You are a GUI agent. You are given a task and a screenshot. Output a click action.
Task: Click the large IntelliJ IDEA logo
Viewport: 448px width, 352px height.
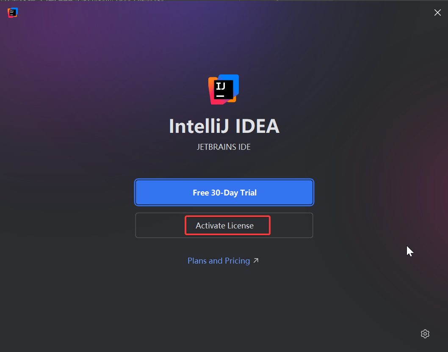(x=224, y=89)
